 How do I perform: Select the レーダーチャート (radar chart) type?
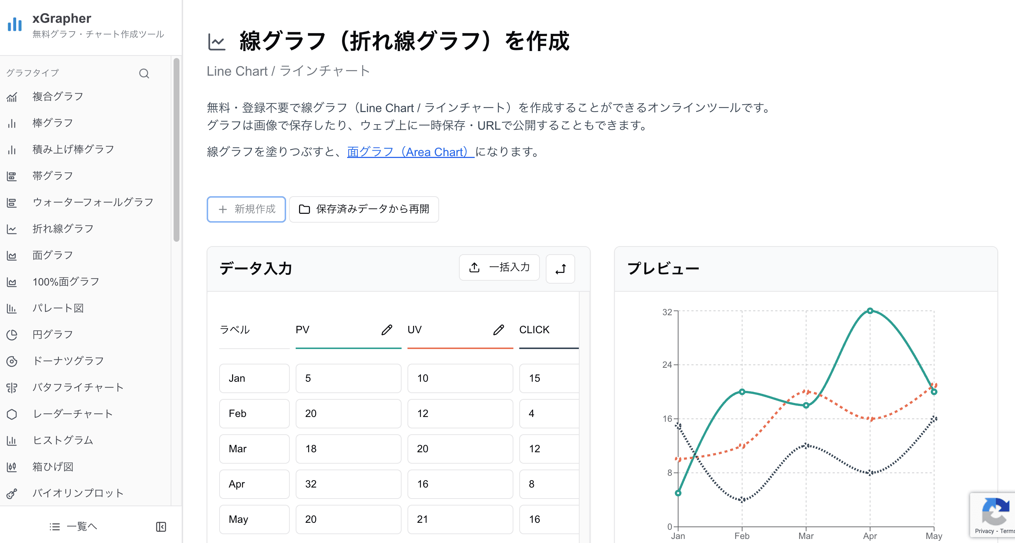[x=72, y=413]
